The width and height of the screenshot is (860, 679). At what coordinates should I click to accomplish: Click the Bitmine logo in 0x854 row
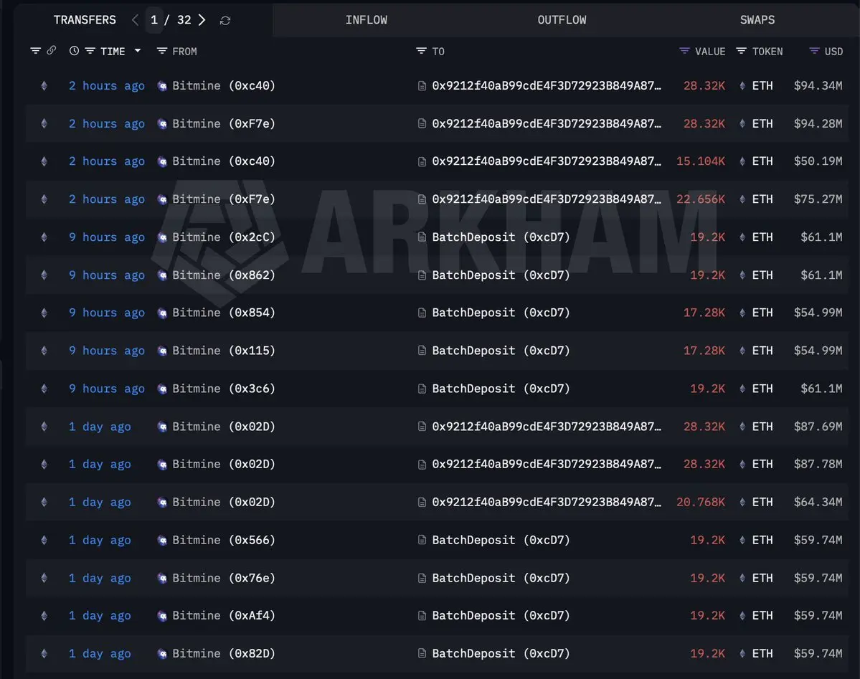[x=162, y=313]
